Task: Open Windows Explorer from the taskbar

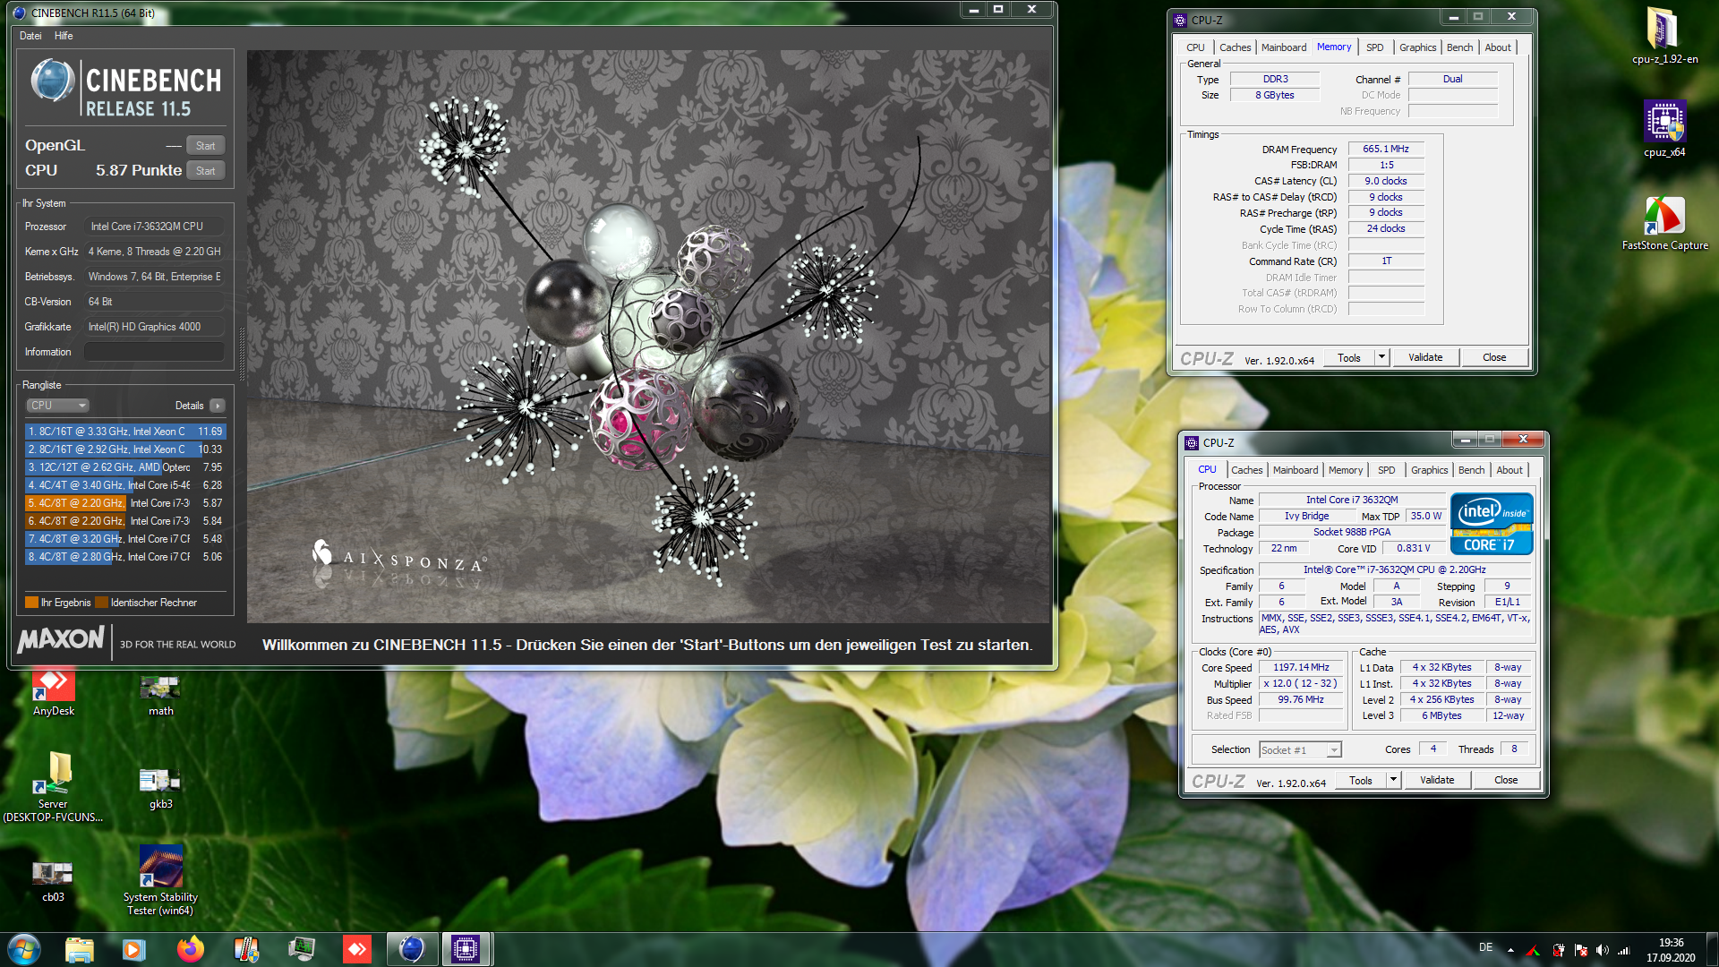Action: click(x=80, y=949)
